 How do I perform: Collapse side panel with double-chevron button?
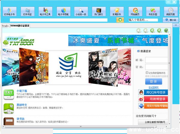pos(175,25)
